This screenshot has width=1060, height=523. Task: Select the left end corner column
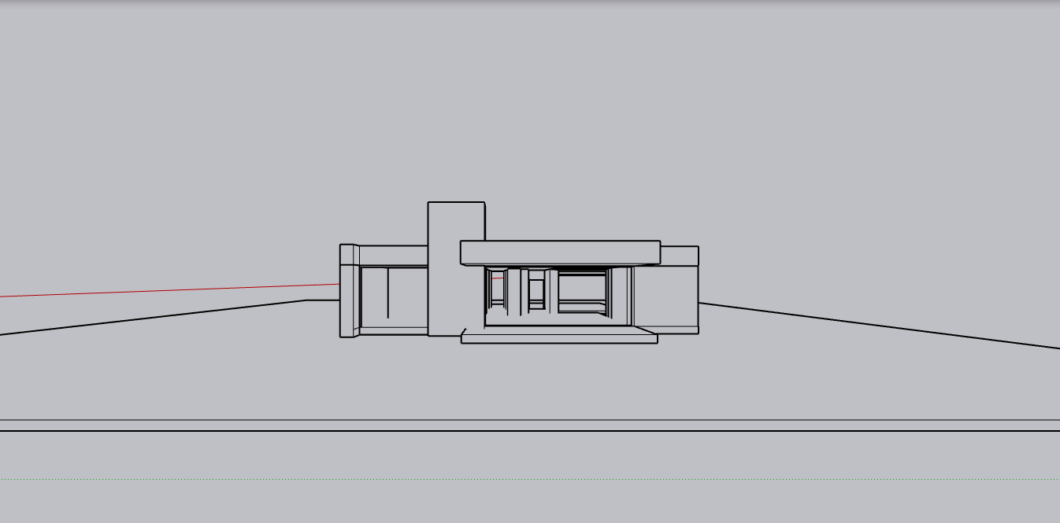(x=349, y=291)
